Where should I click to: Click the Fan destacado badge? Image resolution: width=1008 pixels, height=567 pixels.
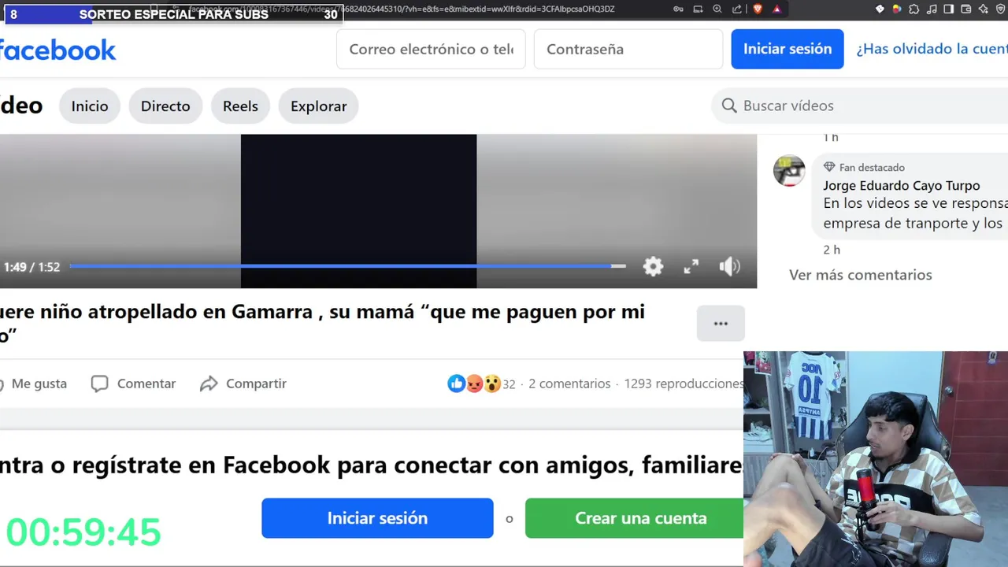pos(864,167)
